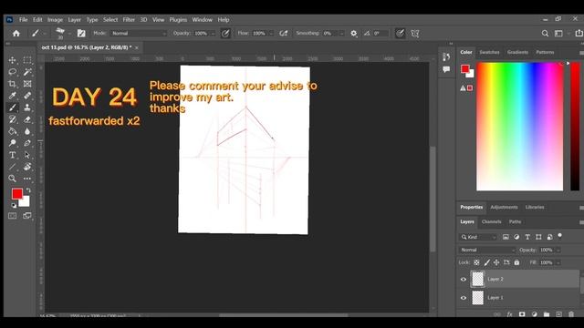Select the Paint Bucket tool
This screenshot has height=328, width=584.
12,131
